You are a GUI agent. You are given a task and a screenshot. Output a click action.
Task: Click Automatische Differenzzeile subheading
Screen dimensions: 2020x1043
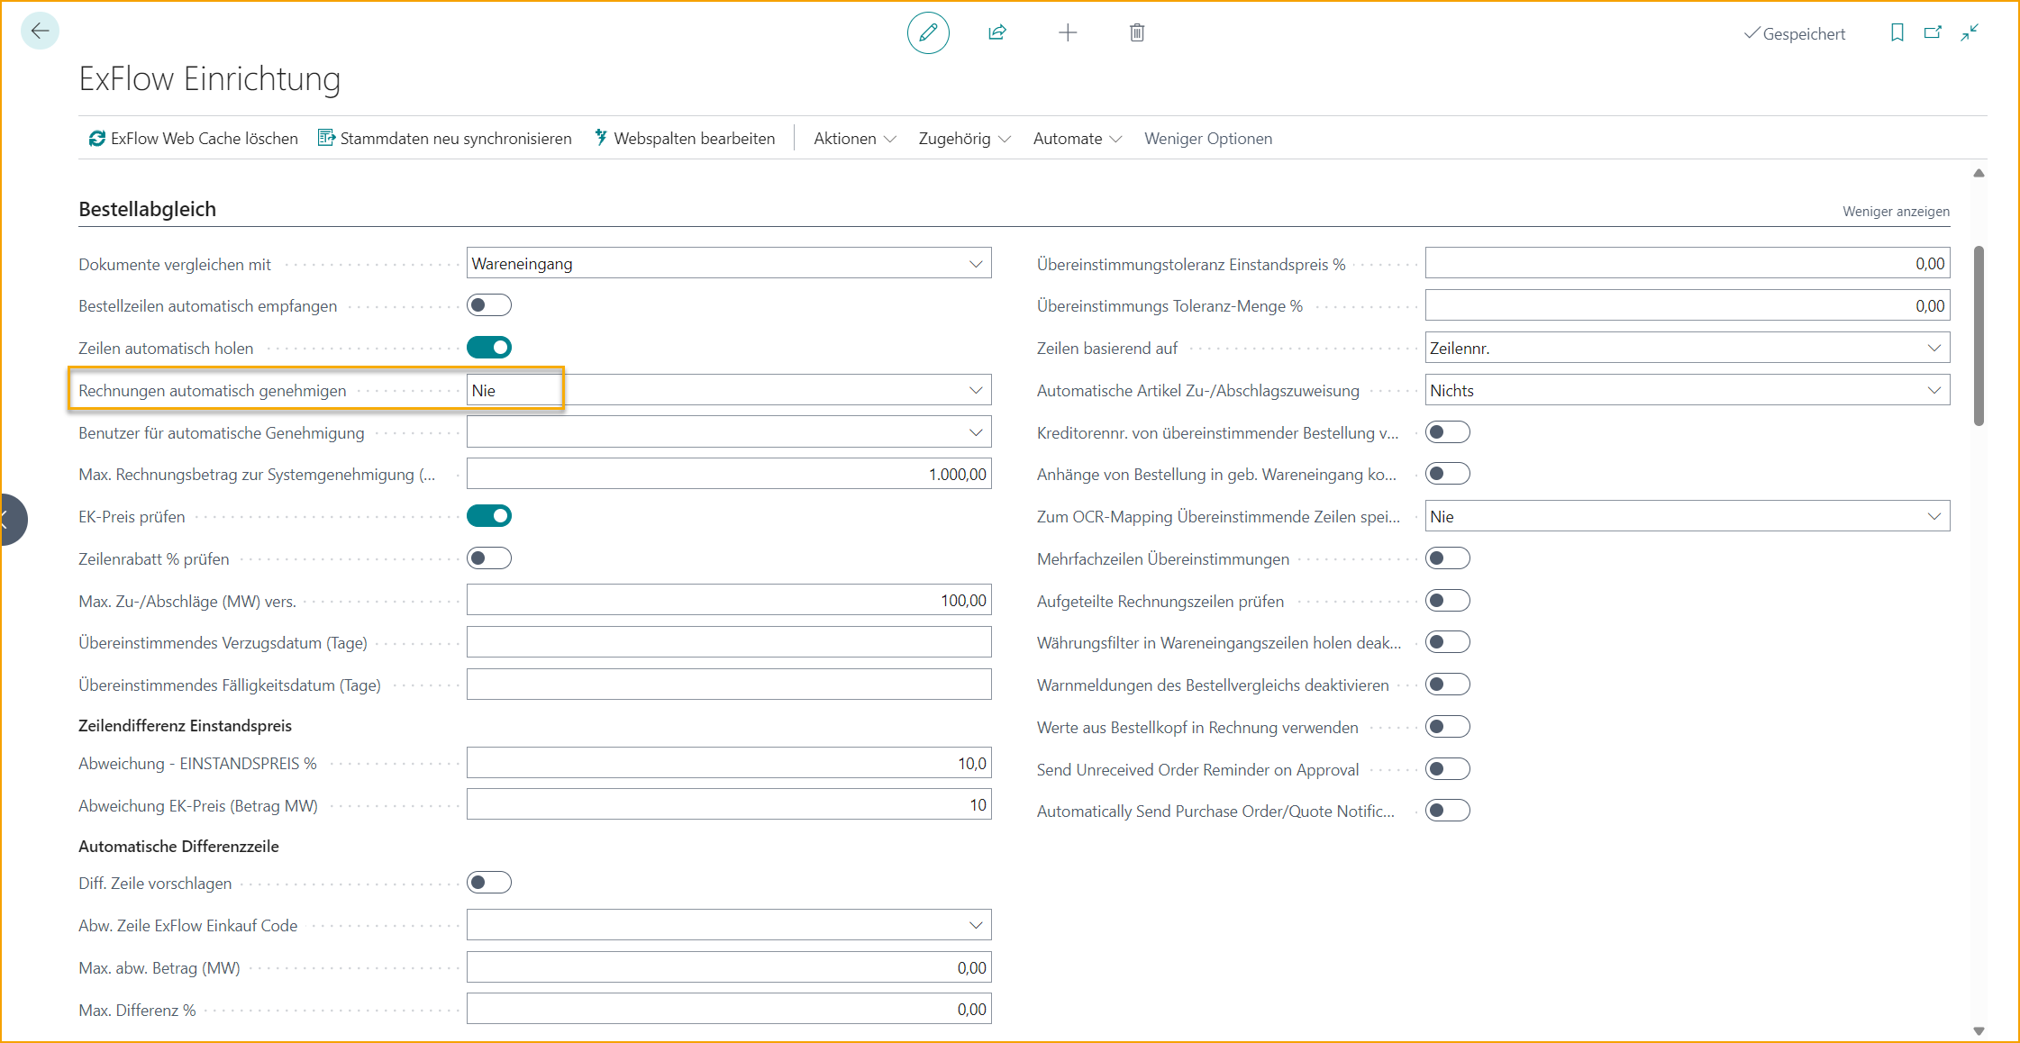coord(178,846)
